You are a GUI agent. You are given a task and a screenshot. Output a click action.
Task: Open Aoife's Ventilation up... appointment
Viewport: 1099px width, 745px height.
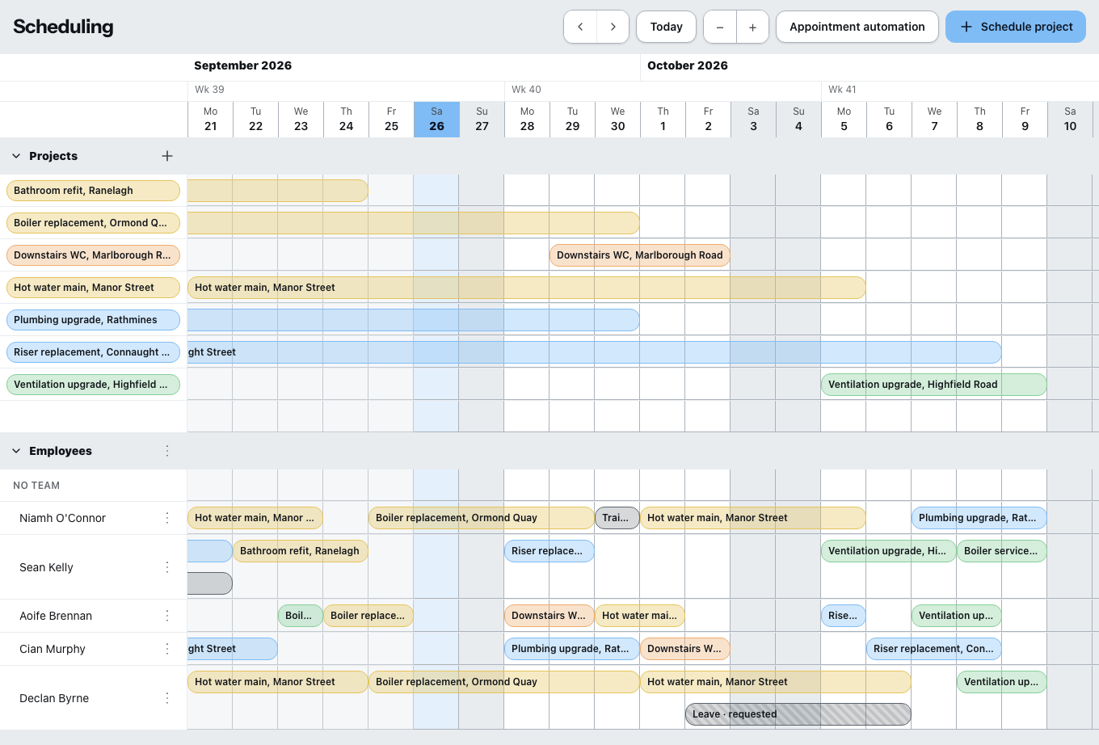pyautogui.click(x=957, y=616)
